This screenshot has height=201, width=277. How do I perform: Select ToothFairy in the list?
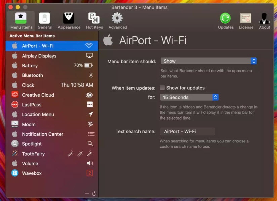tap(52, 154)
